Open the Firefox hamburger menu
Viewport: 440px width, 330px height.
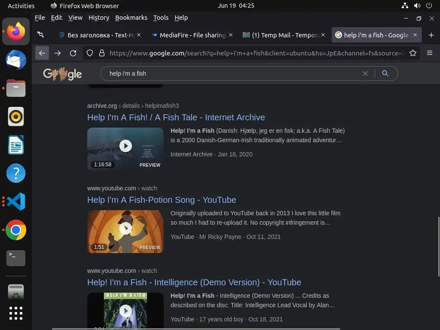coord(430,53)
